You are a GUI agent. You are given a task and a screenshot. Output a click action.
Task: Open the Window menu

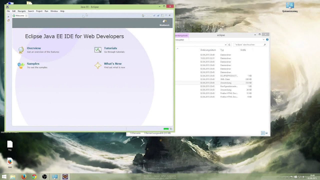click(x=54, y=11)
